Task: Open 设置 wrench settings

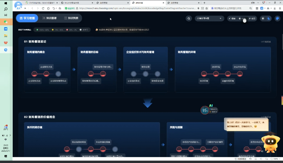Action: (x=252, y=18)
